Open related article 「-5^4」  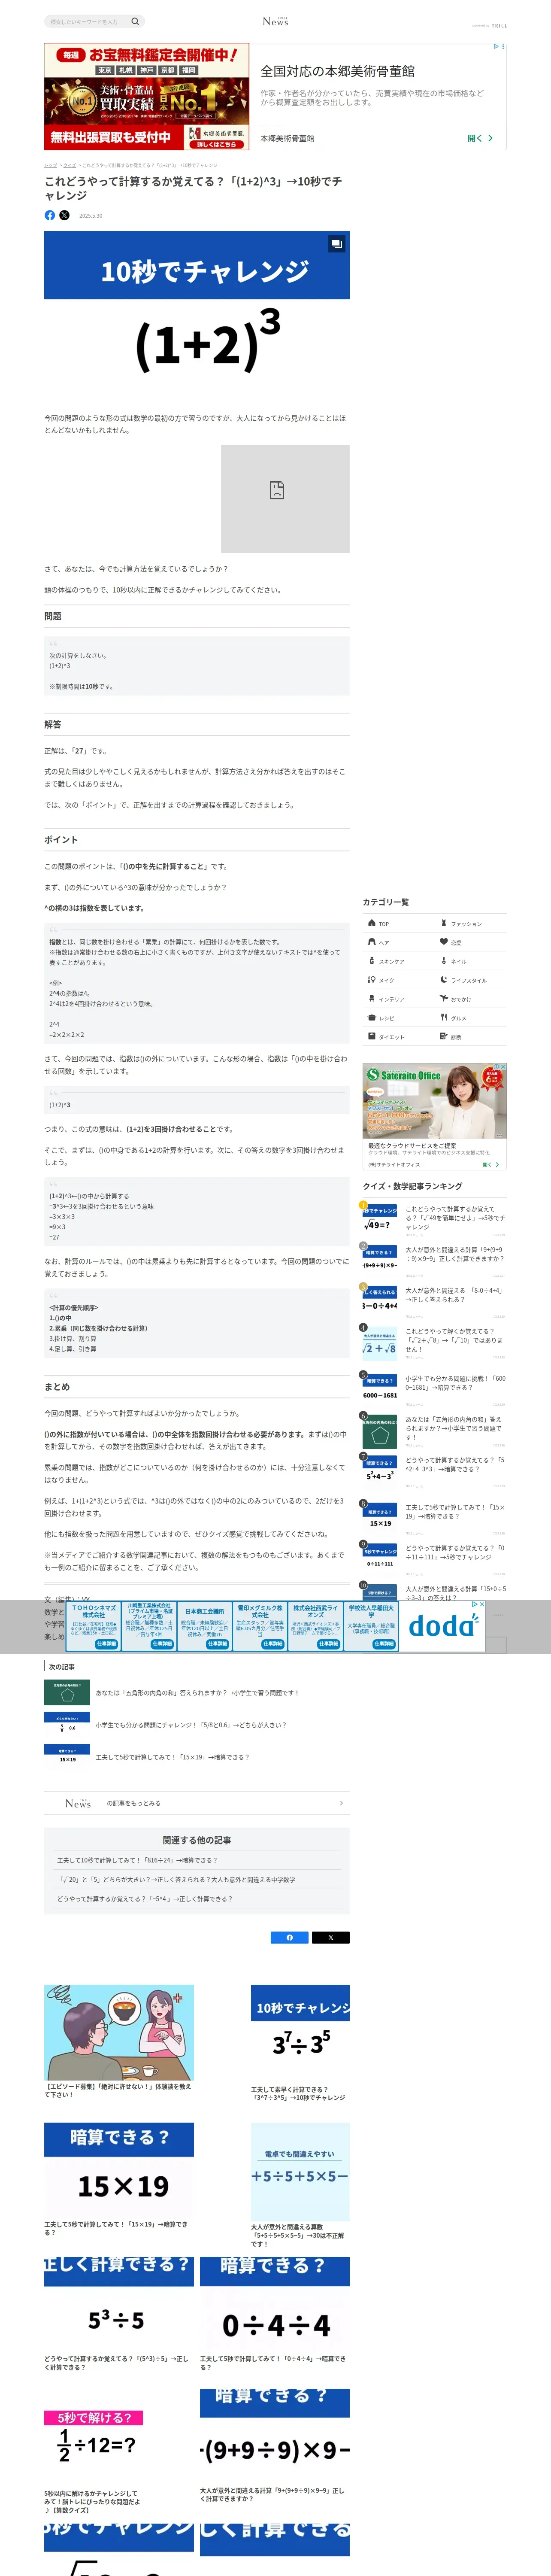(145, 1899)
